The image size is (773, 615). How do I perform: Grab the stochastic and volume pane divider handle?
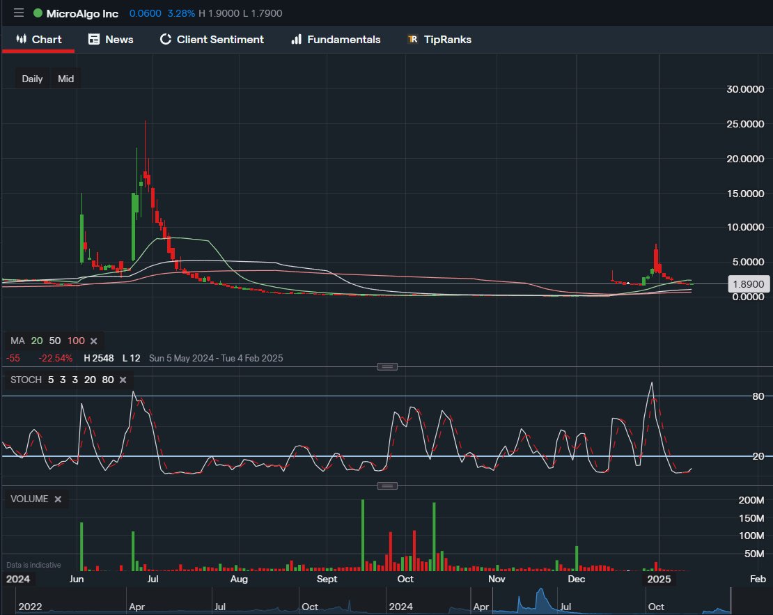click(x=387, y=485)
